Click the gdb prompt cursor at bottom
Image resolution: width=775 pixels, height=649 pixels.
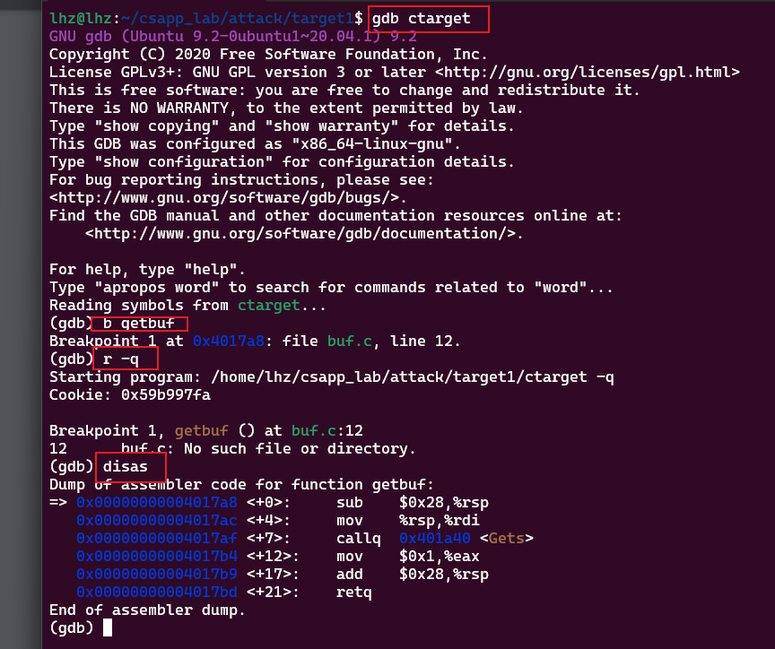point(108,628)
